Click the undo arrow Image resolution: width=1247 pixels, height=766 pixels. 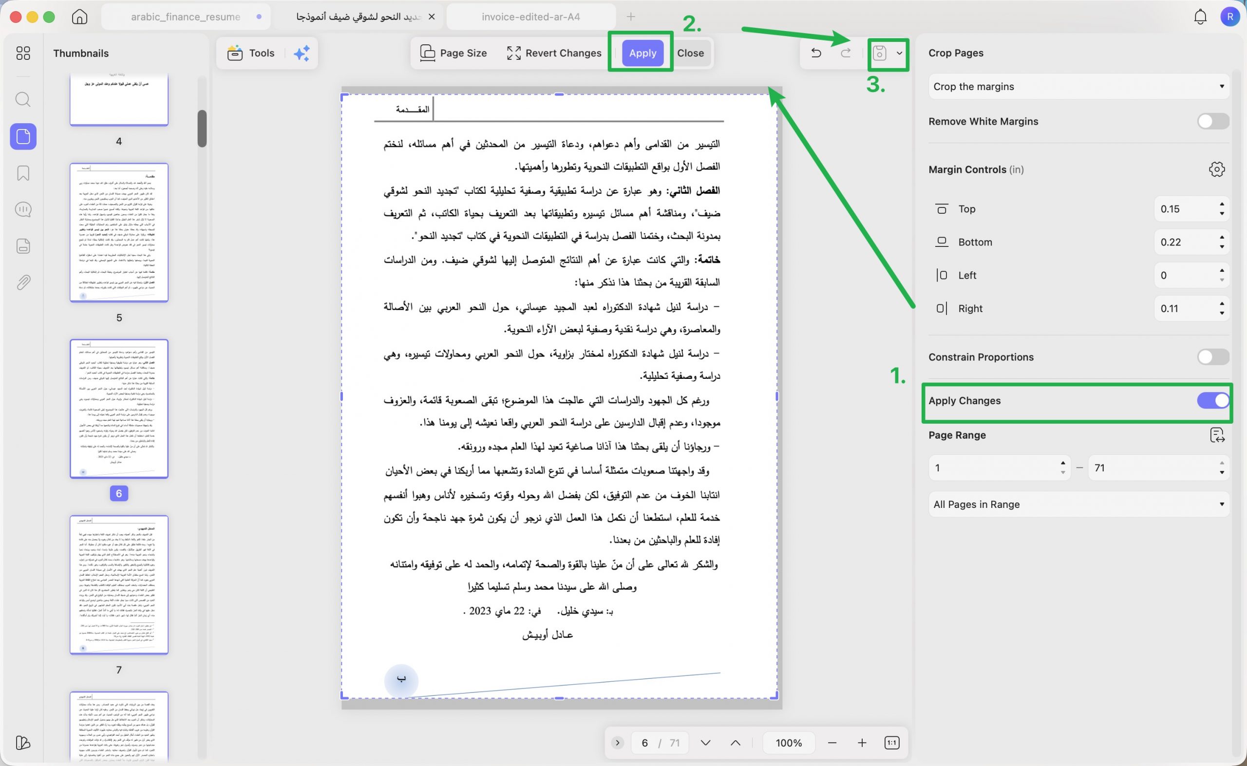click(816, 53)
